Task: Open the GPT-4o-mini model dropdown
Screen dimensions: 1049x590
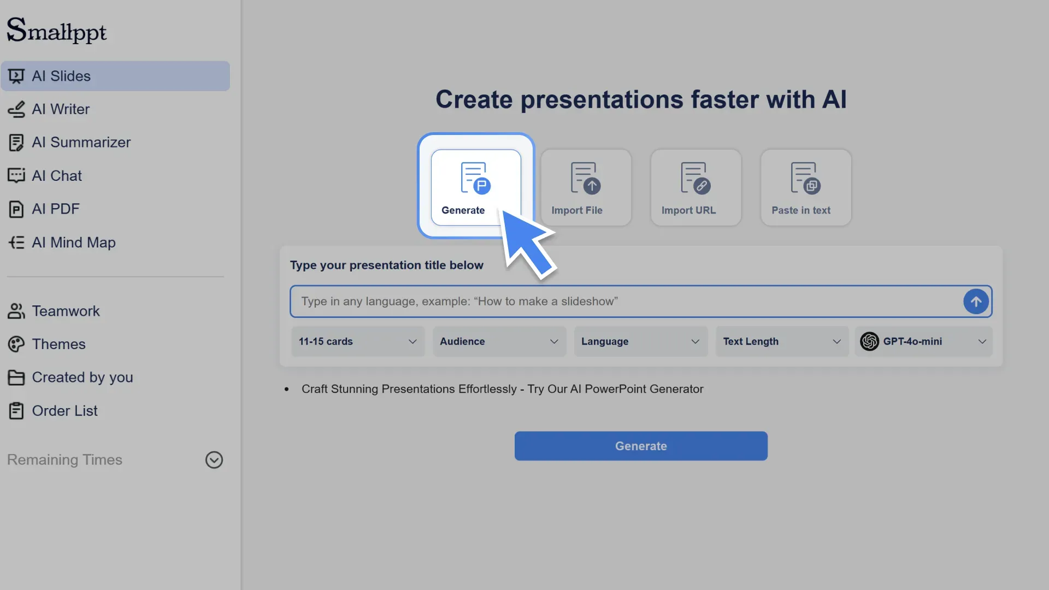Action: click(923, 341)
